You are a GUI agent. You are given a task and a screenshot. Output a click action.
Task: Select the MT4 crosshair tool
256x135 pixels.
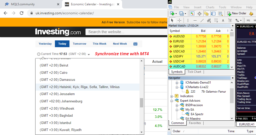click(x=179, y=20)
